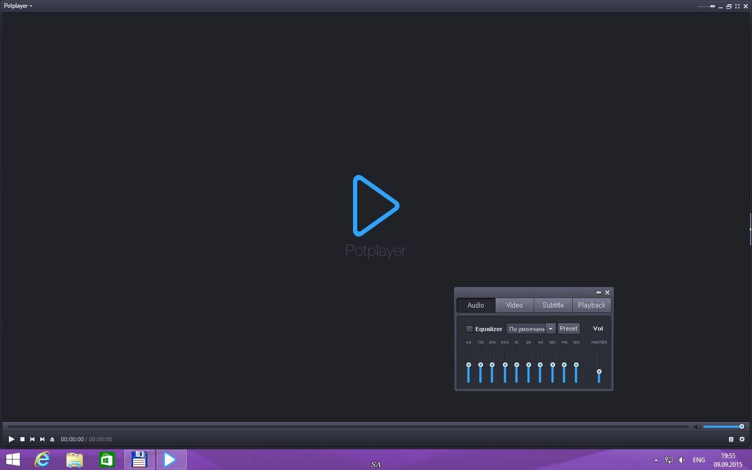Adjust the 6K equalizer slider
The image size is (752, 470).
coord(540,365)
